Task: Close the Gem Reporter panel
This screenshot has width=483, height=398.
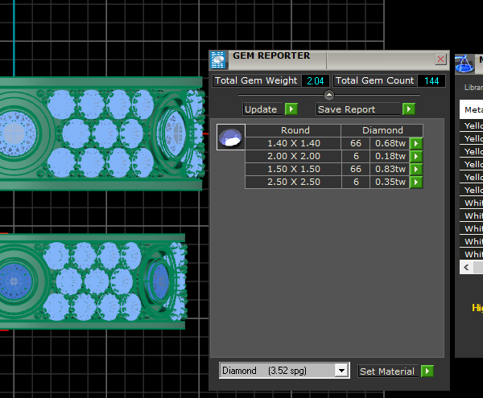Action: (440, 59)
